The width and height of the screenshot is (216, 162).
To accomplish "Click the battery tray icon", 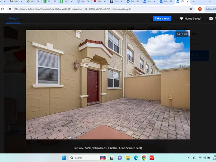I will click(x=209, y=158).
